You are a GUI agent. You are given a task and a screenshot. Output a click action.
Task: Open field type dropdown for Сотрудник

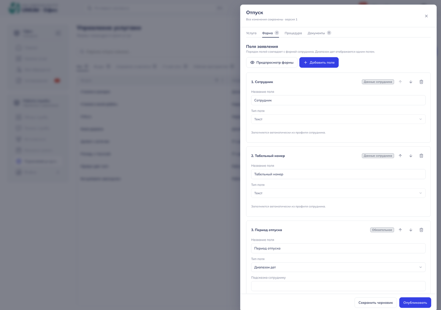pyautogui.click(x=338, y=119)
